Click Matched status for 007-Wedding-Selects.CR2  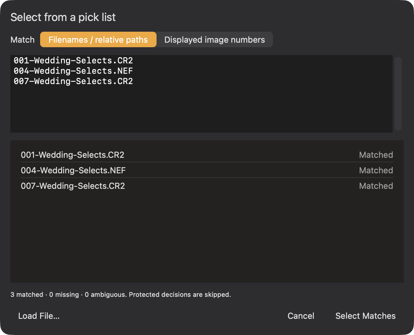coord(376,186)
